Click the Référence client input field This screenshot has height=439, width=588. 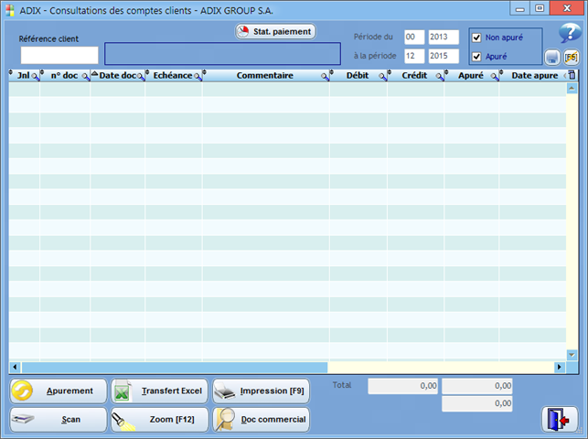[x=59, y=55]
